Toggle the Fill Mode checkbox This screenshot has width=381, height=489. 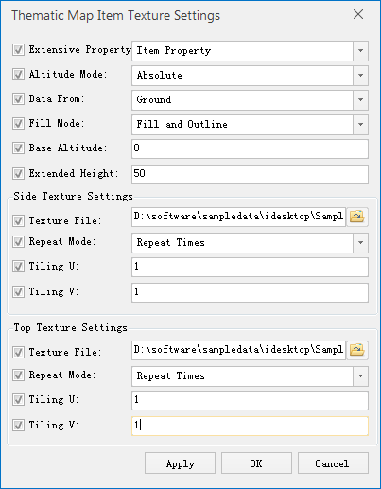(18, 123)
